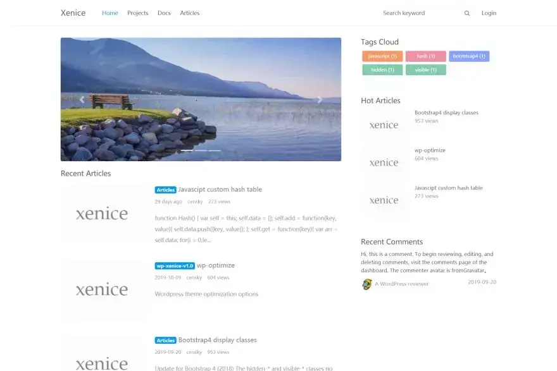The width and height of the screenshot is (557, 371).
Task: Click thumbnail beside hot article Javascipt custom hash table
Action: [384, 200]
